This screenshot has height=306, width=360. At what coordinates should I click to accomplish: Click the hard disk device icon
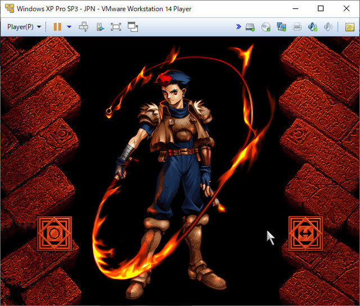250,27
